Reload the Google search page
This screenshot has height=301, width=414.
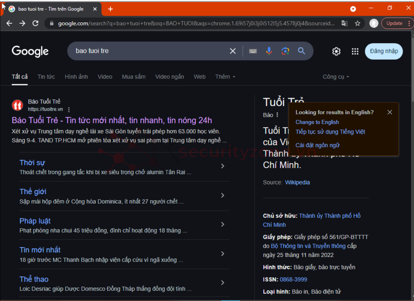[35, 23]
